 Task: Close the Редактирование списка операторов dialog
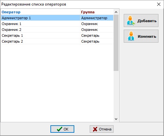click(158, 4)
